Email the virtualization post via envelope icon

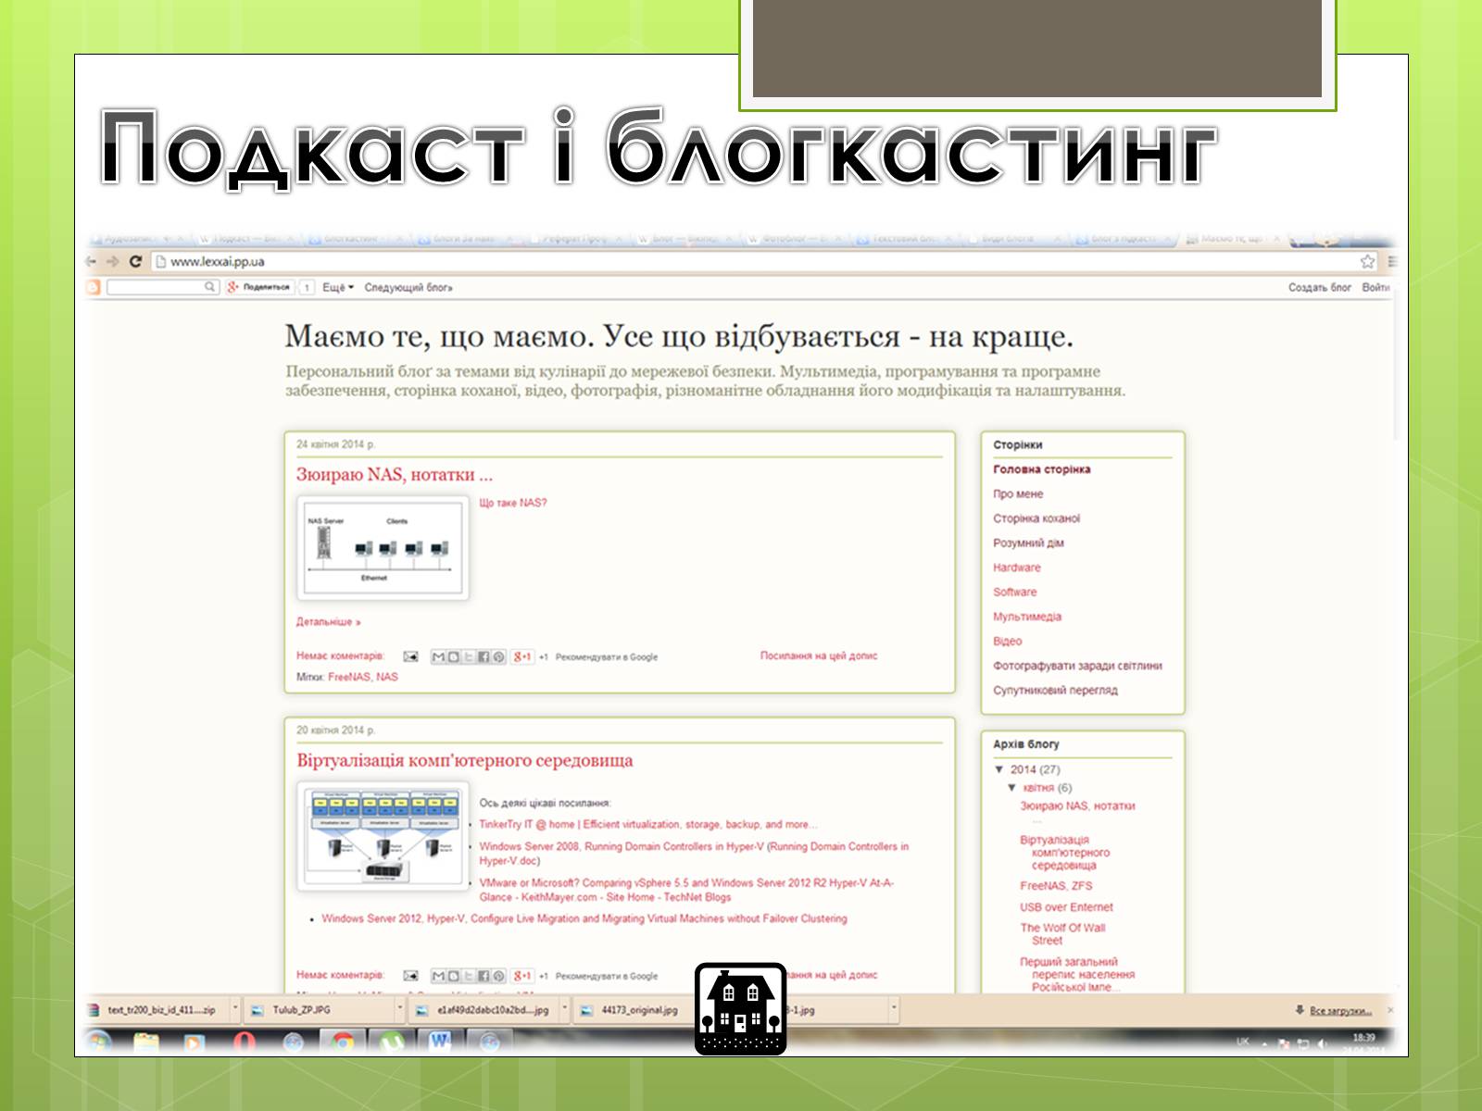coord(410,975)
